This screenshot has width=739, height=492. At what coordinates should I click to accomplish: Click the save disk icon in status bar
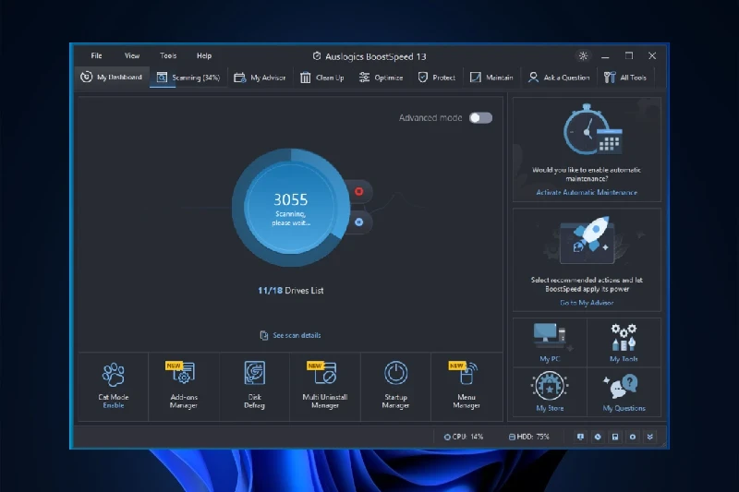point(615,437)
